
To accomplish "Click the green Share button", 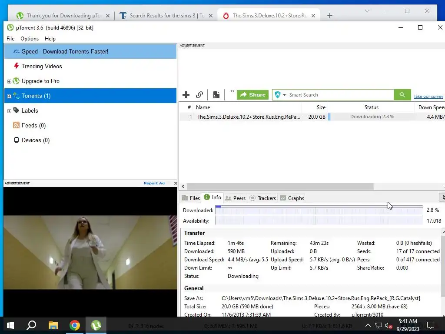I will coord(252,95).
